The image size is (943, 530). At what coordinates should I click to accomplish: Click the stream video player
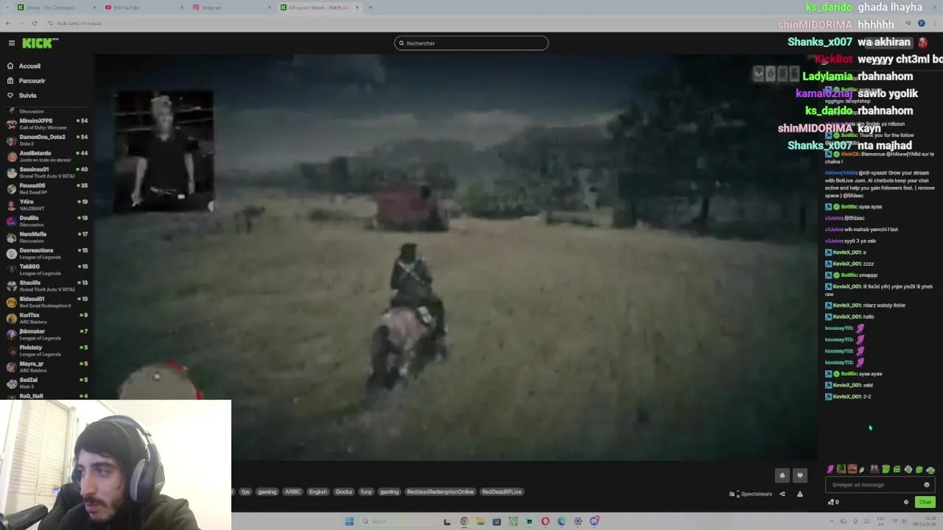click(x=455, y=258)
